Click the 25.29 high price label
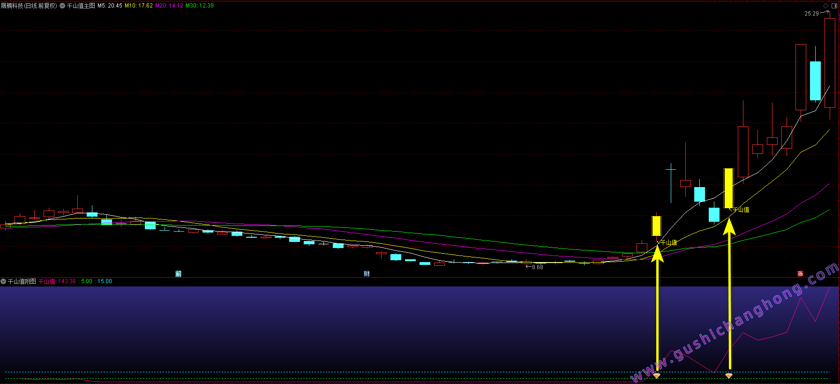This screenshot has height=384, width=840. pyautogui.click(x=812, y=14)
